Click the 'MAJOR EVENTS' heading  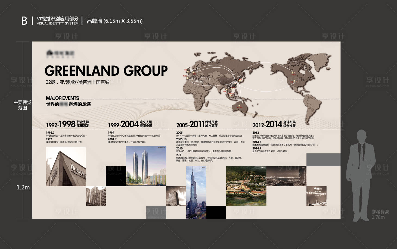point(63,98)
